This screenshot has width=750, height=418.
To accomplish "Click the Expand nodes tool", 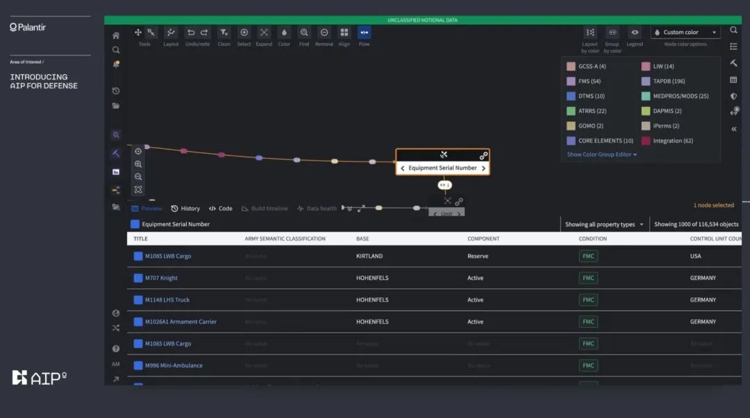I will [x=264, y=33].
